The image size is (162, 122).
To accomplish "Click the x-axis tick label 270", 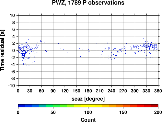I will coord(123,91).
